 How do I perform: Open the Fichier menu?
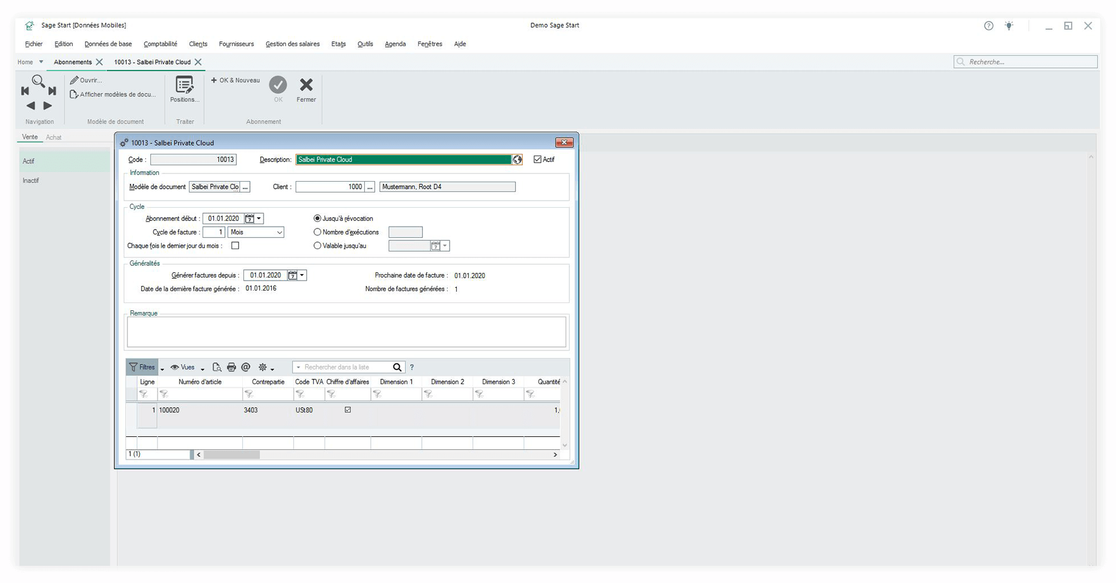34,44
